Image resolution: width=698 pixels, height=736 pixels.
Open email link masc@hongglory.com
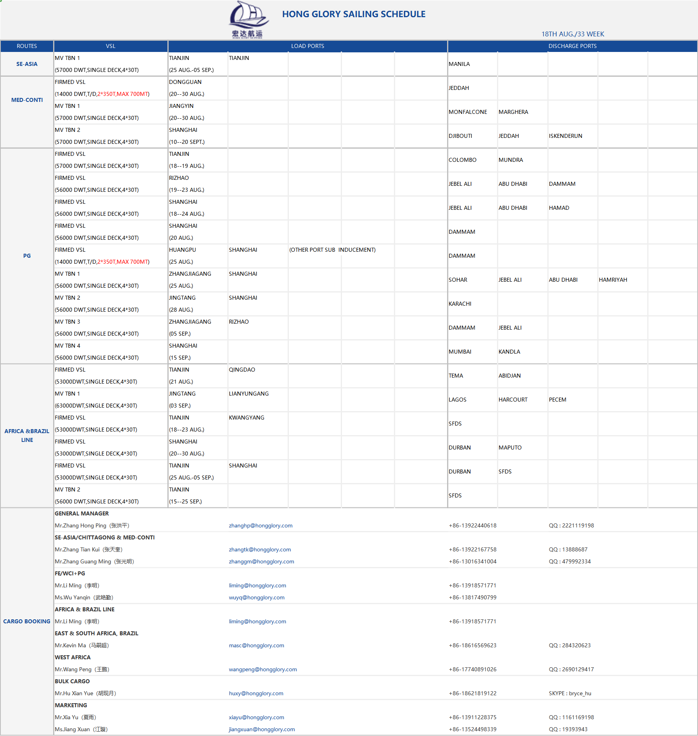coord(257,645)
